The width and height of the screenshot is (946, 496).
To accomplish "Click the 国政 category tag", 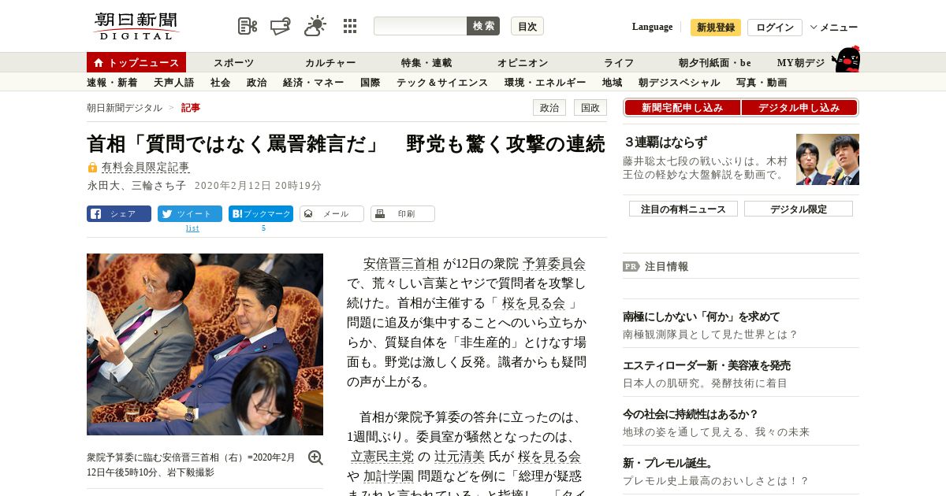I will (x=590, y=108).
